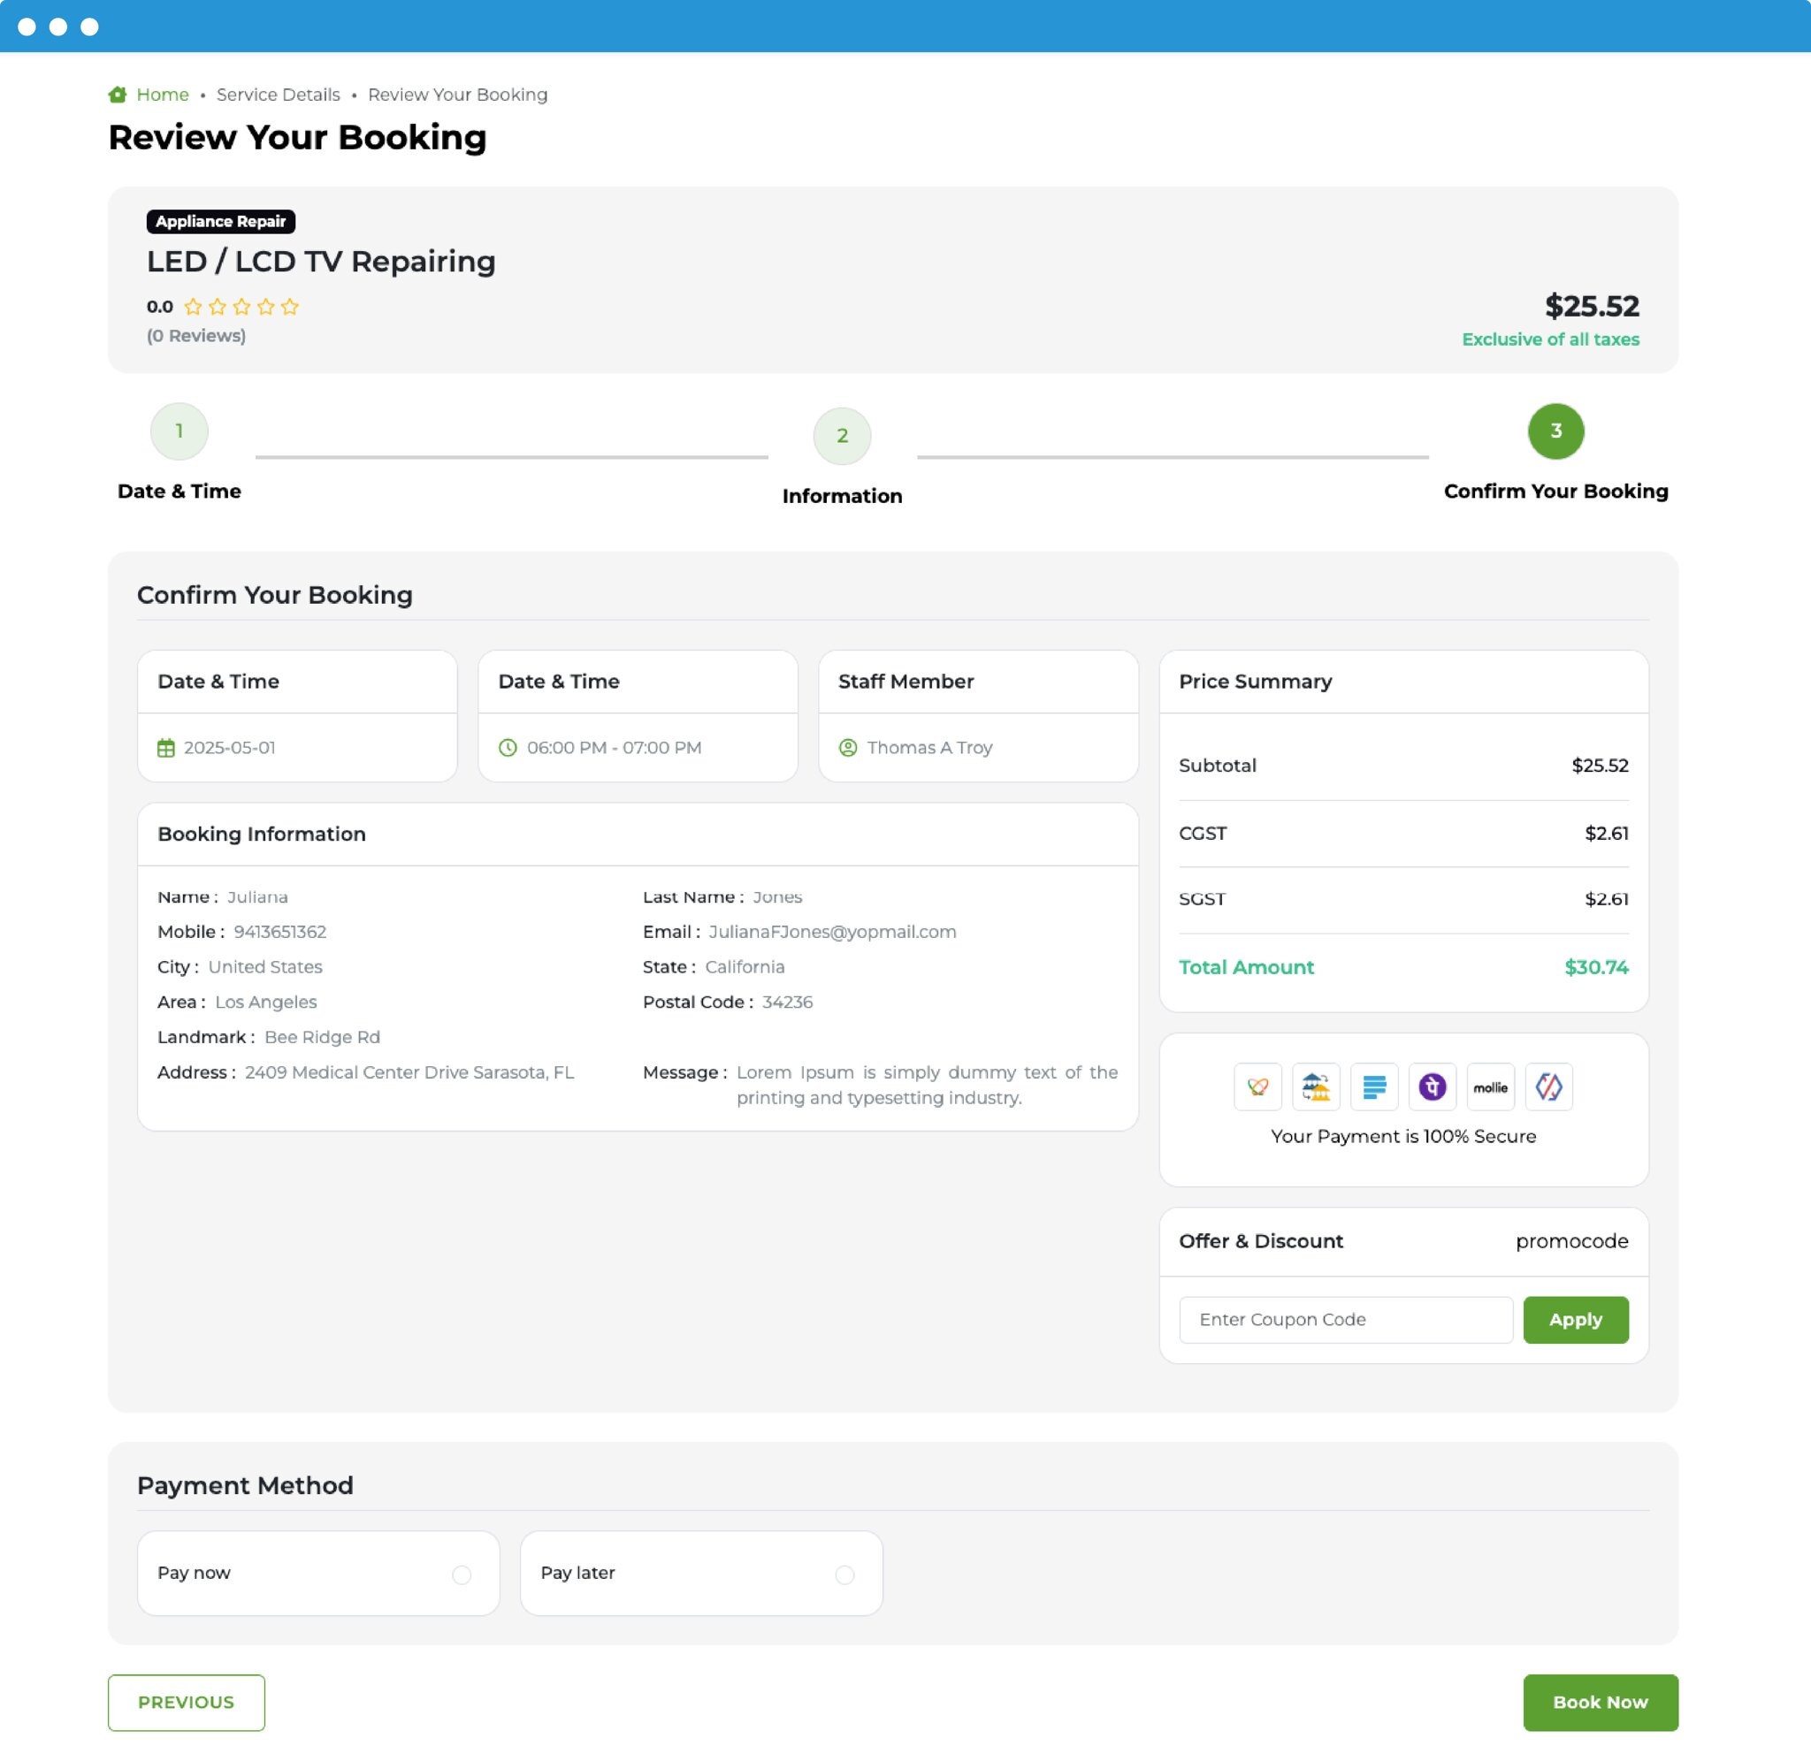This screenshot has width=1811, height=1746.
Task: Click the bank transfer payment icon
Action: (x=1315, y=1086)
